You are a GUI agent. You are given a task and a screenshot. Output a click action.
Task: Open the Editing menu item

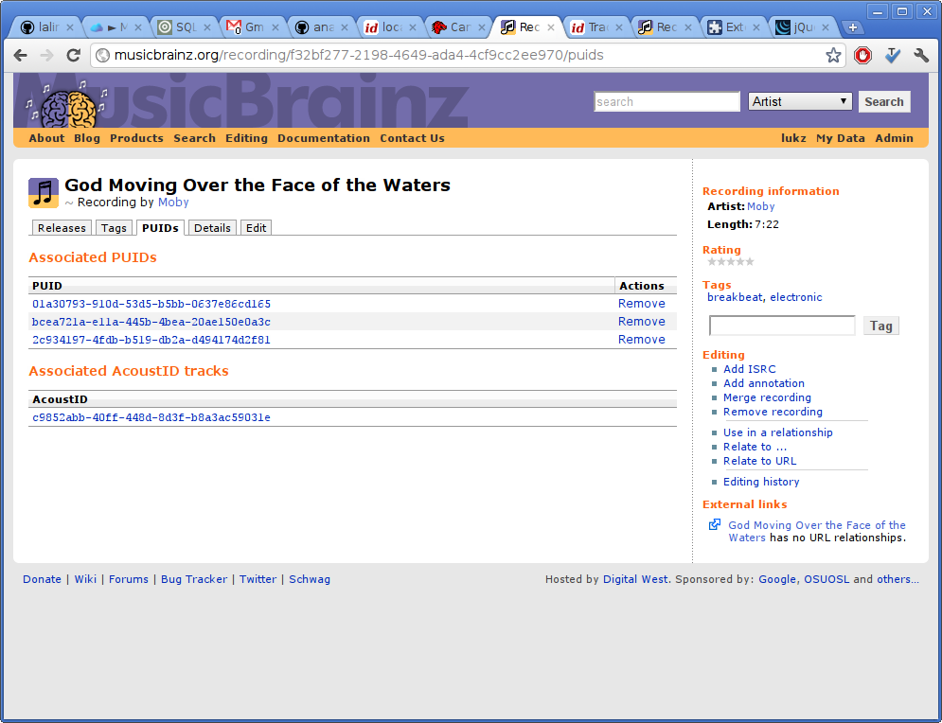246,138
